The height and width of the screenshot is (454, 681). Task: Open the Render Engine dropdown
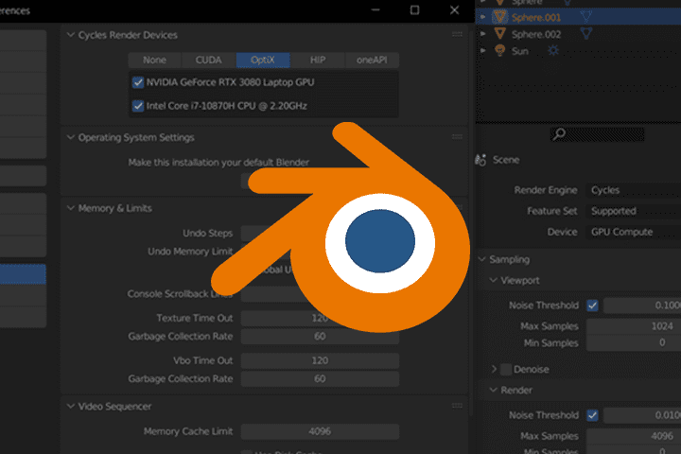633,190
